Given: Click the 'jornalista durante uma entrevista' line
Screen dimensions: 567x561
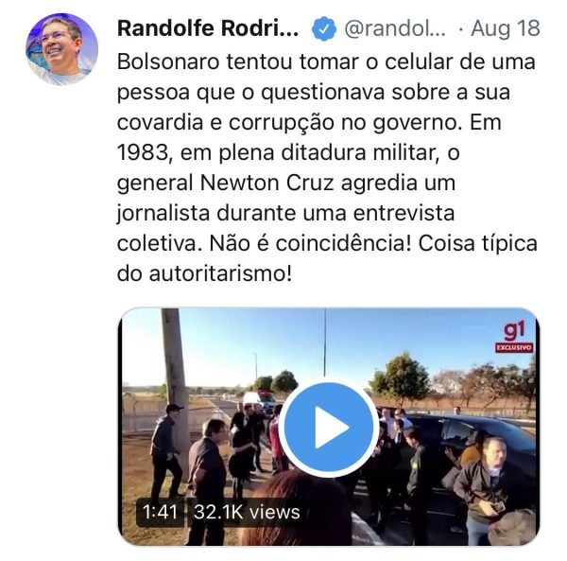Looking at the screenshot, I should coord(285,213).
